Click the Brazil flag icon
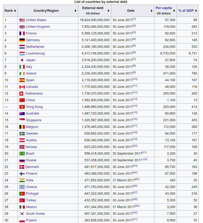 click(22, 154)
